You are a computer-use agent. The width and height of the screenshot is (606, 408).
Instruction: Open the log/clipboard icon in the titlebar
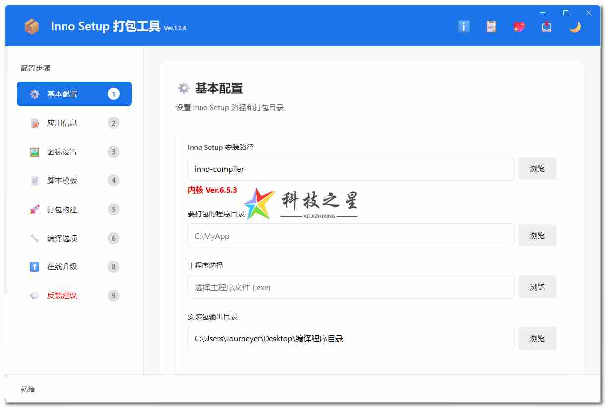point(491,27)
